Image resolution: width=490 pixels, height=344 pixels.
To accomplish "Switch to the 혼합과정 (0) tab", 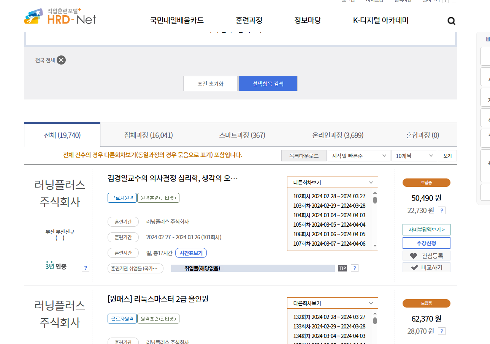I will pos(422,135).
